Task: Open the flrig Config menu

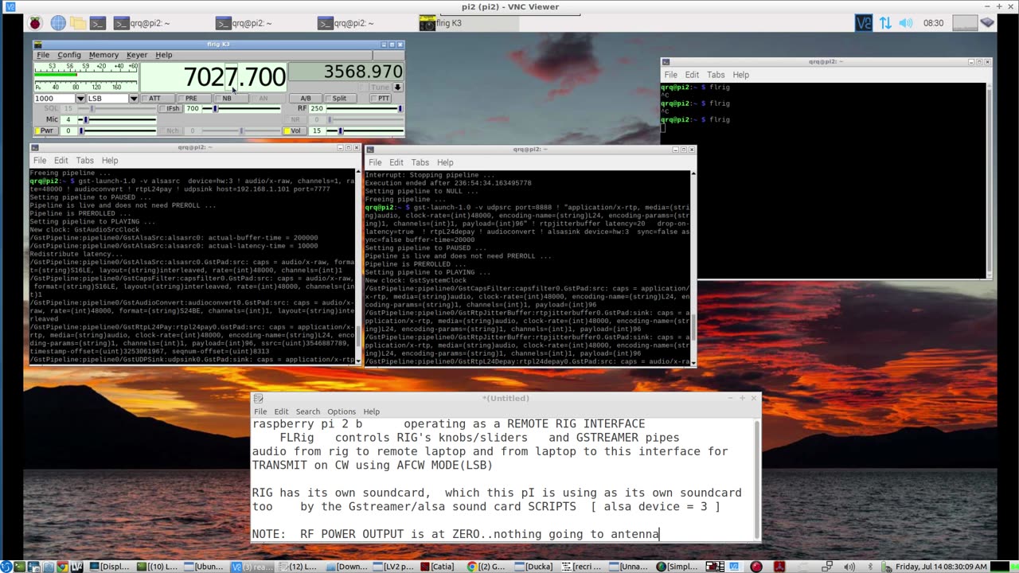Action: pos(69,55)
